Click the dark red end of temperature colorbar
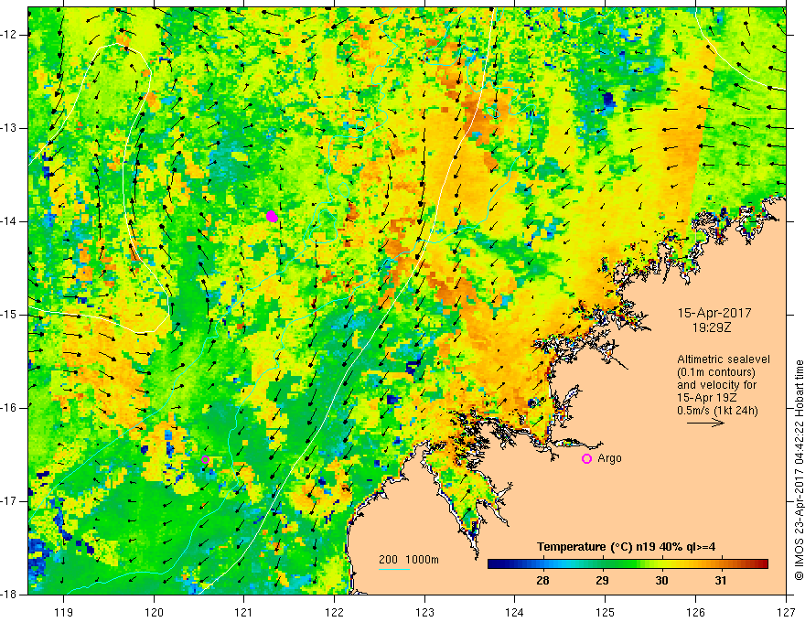The width and height of the screenshot is (805, 622). pos(761,564)
